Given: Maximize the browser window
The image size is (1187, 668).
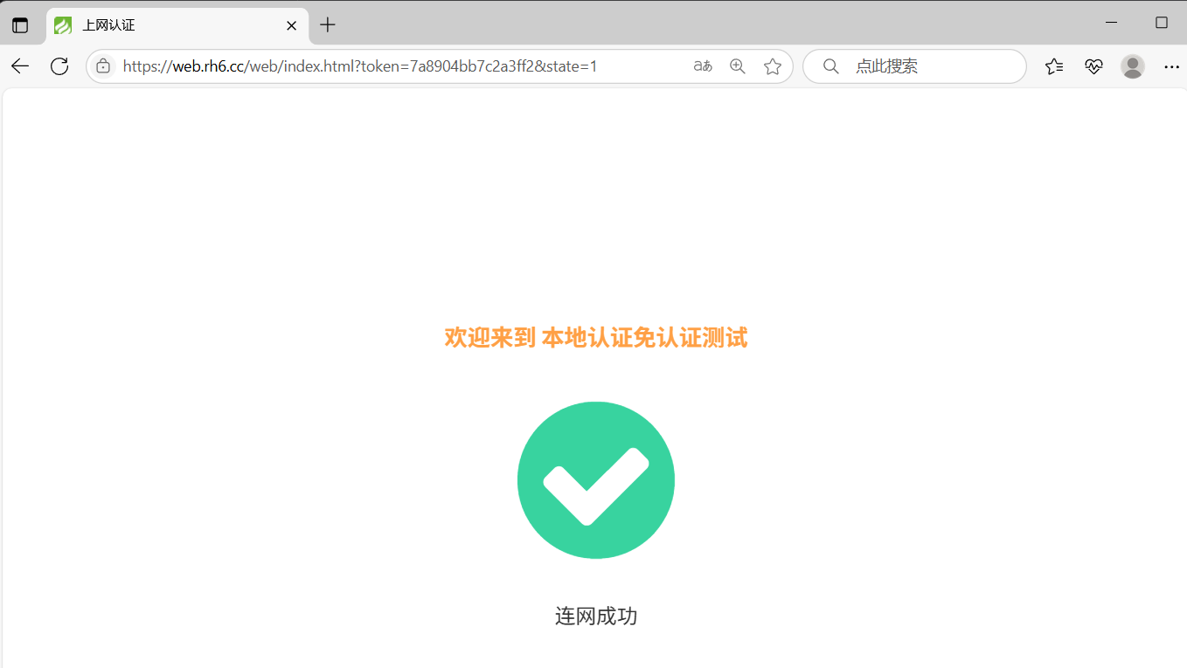Looking at the screenshot, I should (1162, 23).
